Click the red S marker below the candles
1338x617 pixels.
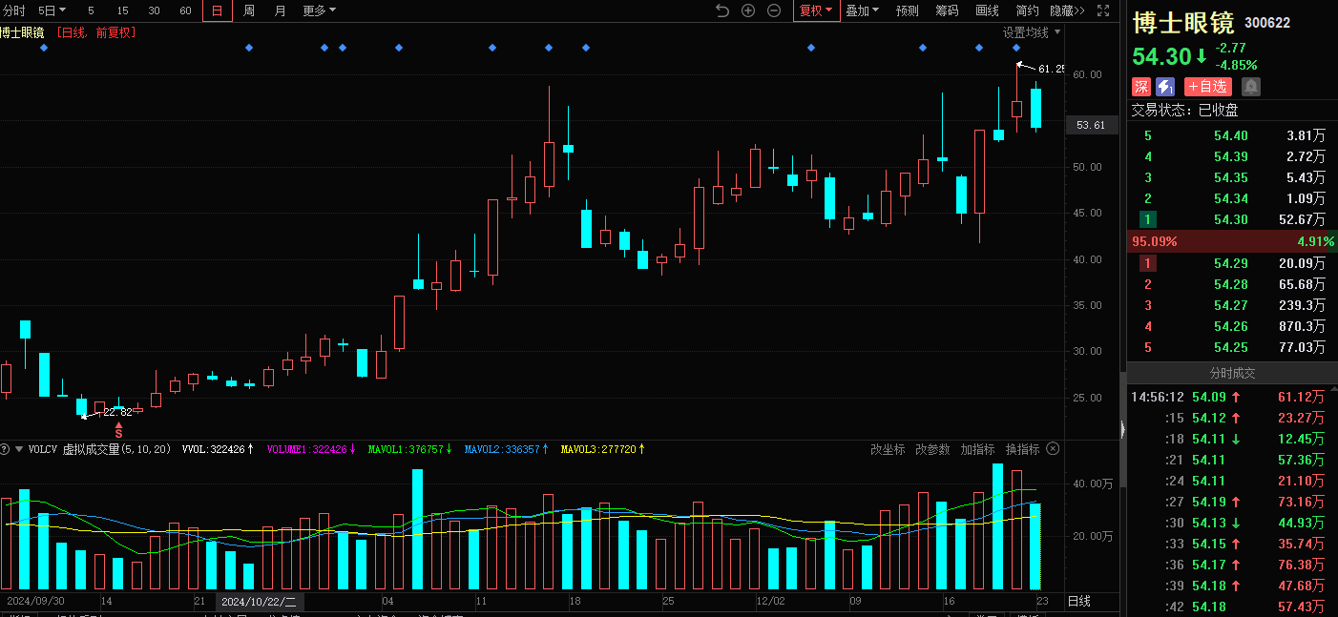(118, 431)
